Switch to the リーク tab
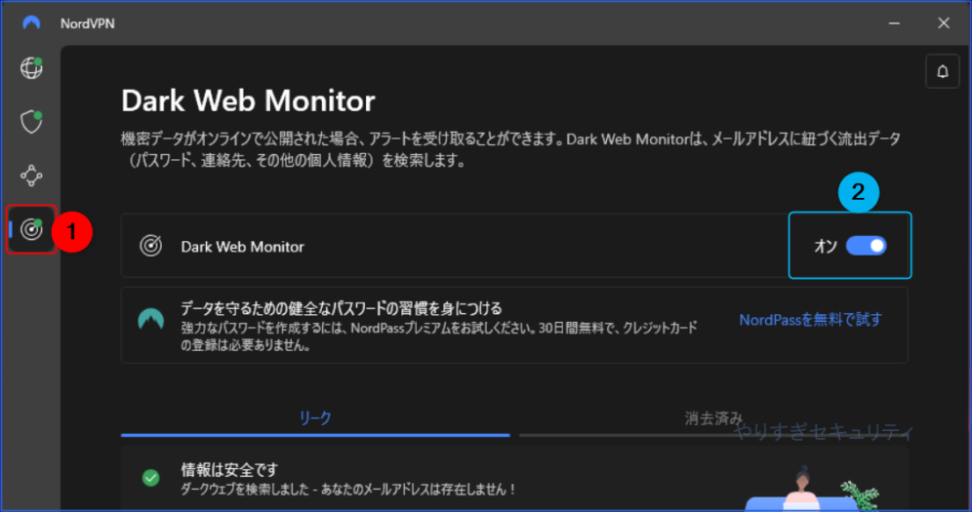 tap(315, 418)
